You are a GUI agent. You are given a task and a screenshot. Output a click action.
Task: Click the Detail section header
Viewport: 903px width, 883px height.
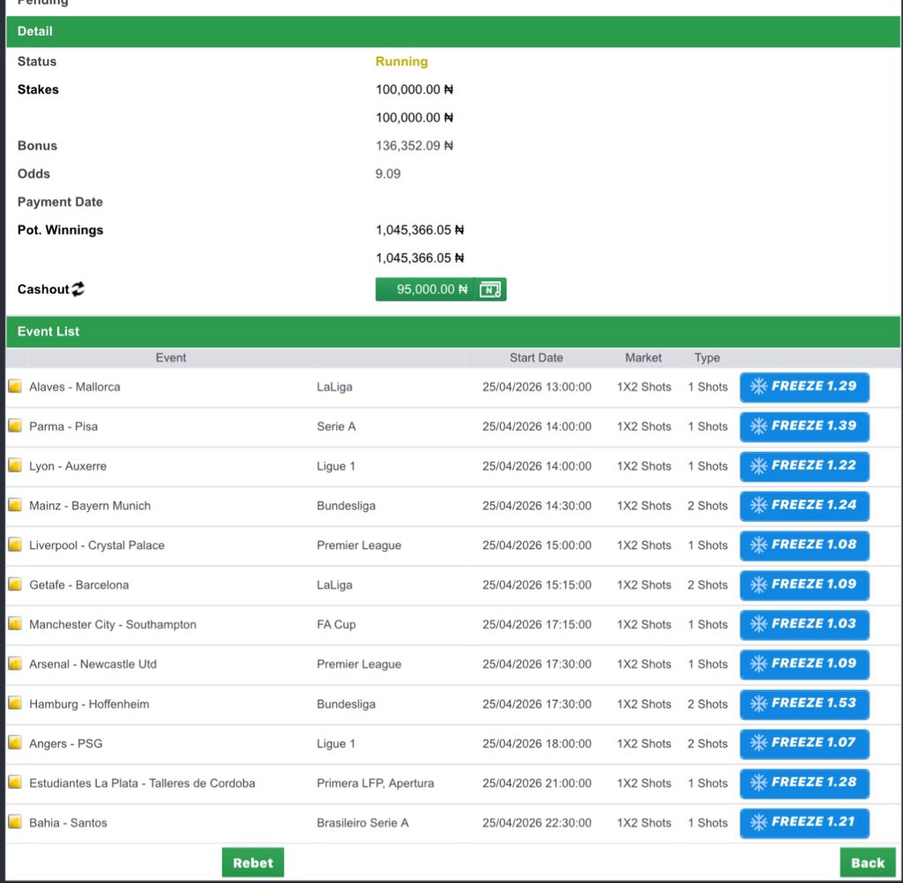pos(453,32)
